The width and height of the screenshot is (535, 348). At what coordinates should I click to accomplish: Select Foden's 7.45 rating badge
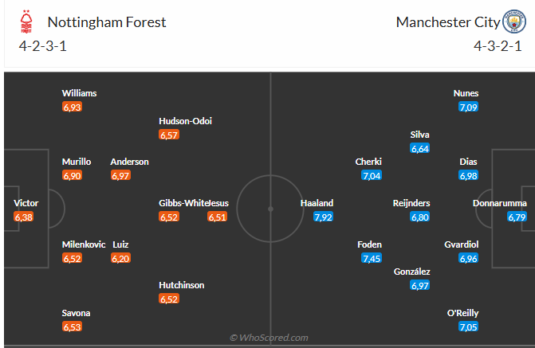coord(372,258)
